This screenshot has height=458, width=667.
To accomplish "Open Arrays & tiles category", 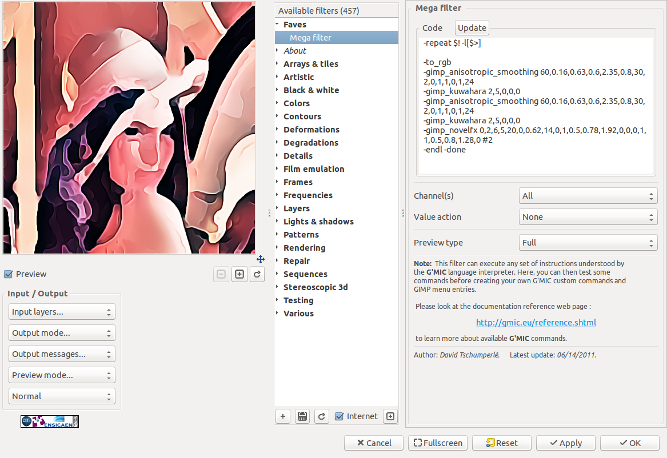I will pos(337,64).
